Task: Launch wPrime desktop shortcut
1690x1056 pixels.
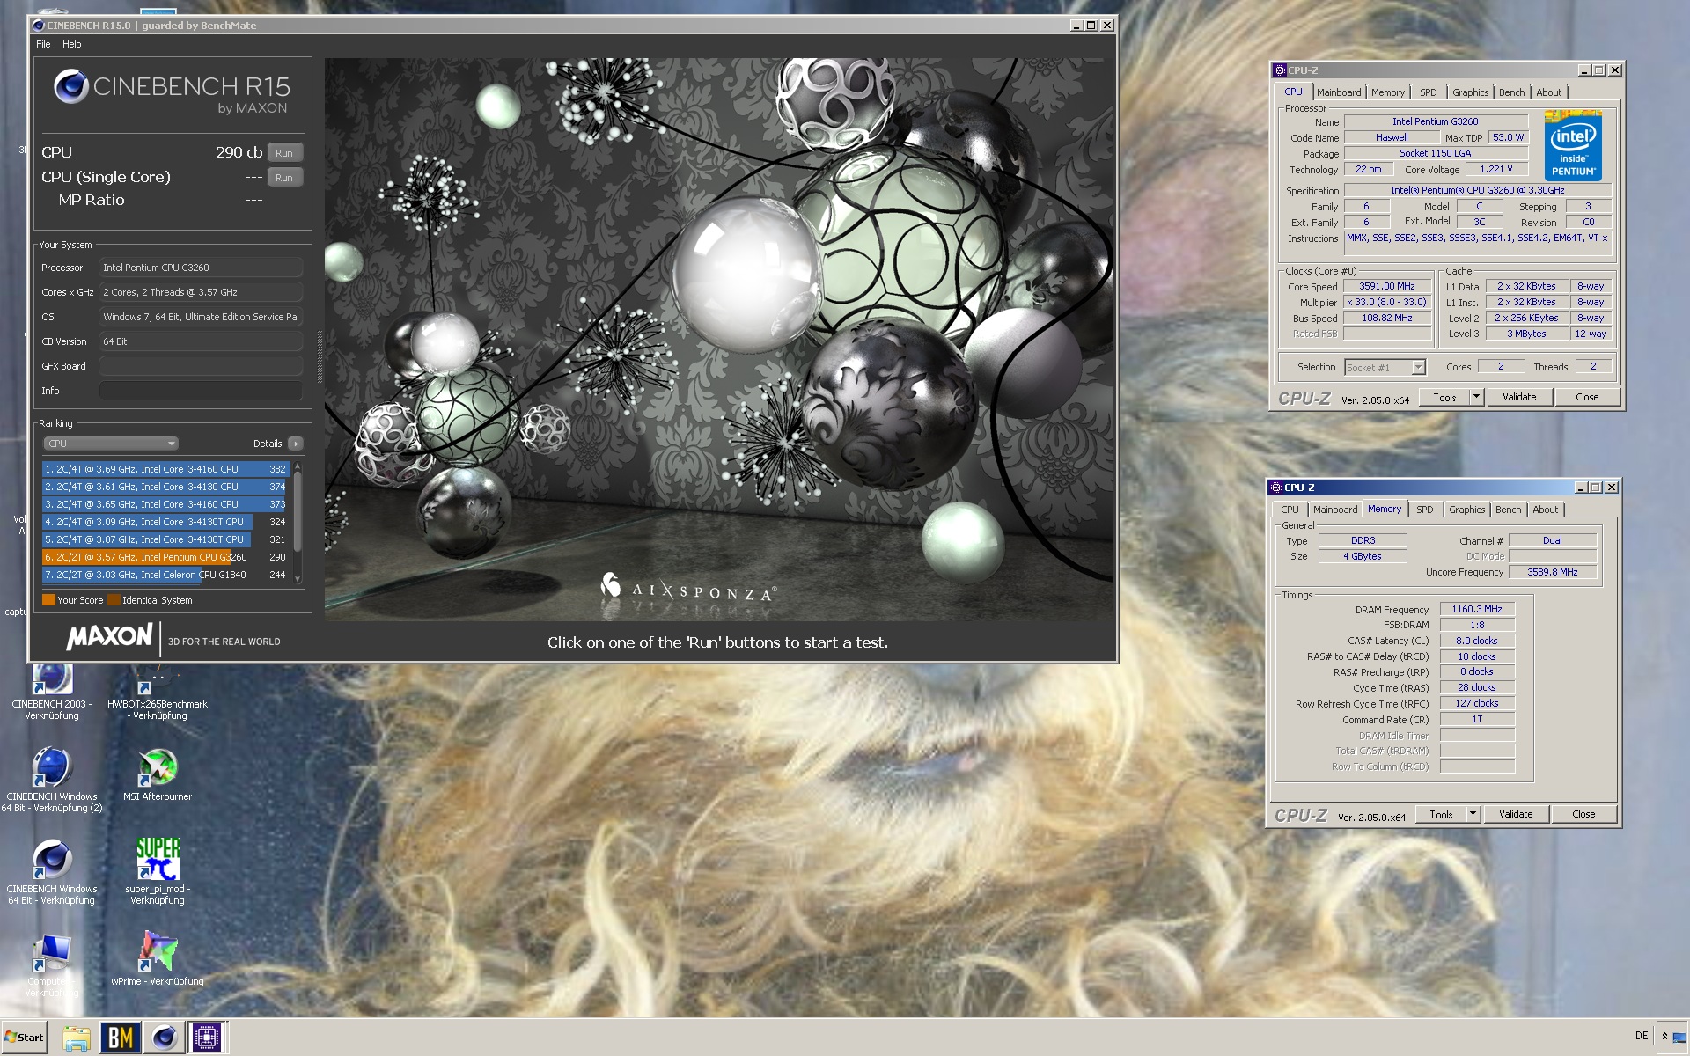Action: pos(158,959)
